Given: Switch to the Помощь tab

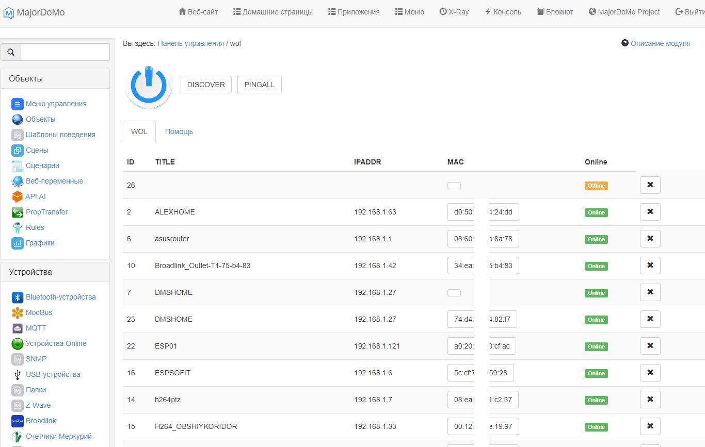Looking at the screenshot, I should click(179, 131).
